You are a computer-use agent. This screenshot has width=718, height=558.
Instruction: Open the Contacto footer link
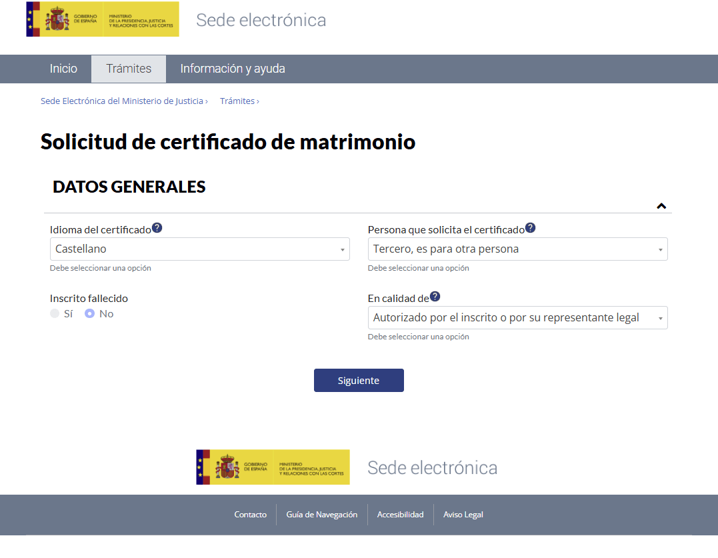tap(250, 514)
